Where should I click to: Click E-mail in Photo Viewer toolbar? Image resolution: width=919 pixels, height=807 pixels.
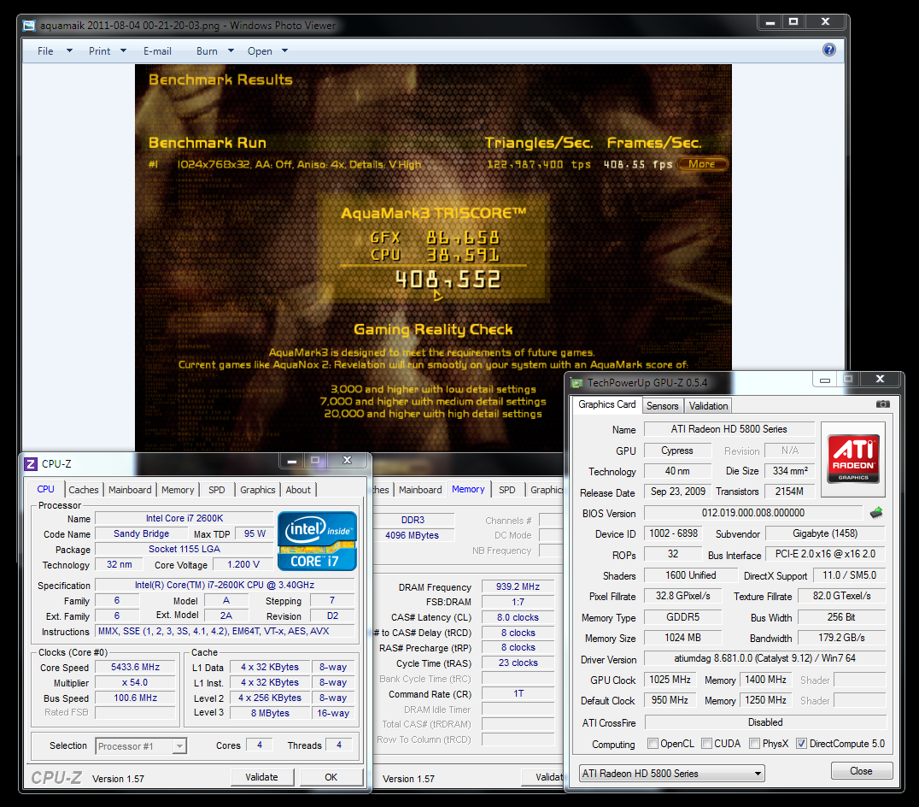[x=158, y=51]
